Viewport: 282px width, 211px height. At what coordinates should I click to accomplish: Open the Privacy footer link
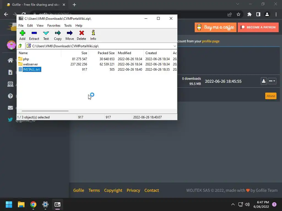point(133,190)
